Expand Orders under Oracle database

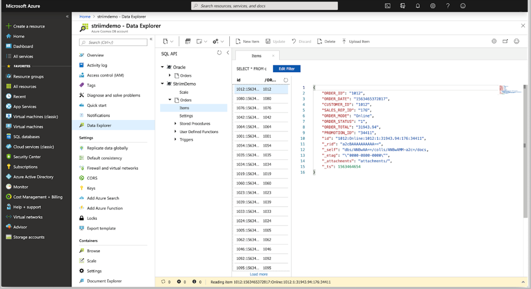click(x=170, y=76)
